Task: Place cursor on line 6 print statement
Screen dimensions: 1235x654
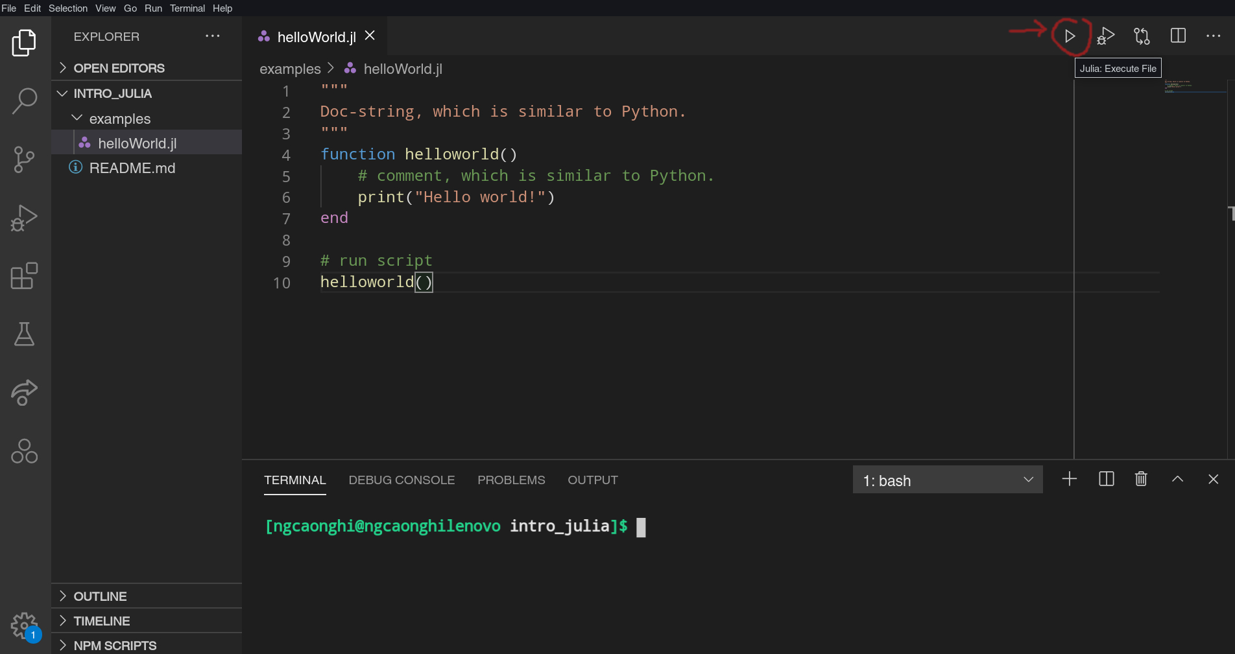Action: coord(456,197)
